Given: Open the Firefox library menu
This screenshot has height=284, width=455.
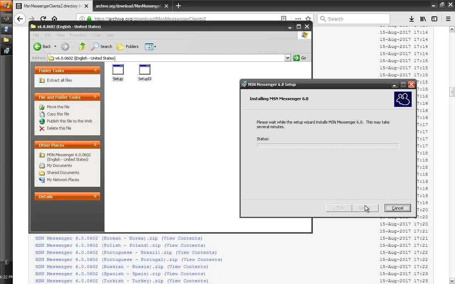Looking at the screenshot, I should pos(423,19).
